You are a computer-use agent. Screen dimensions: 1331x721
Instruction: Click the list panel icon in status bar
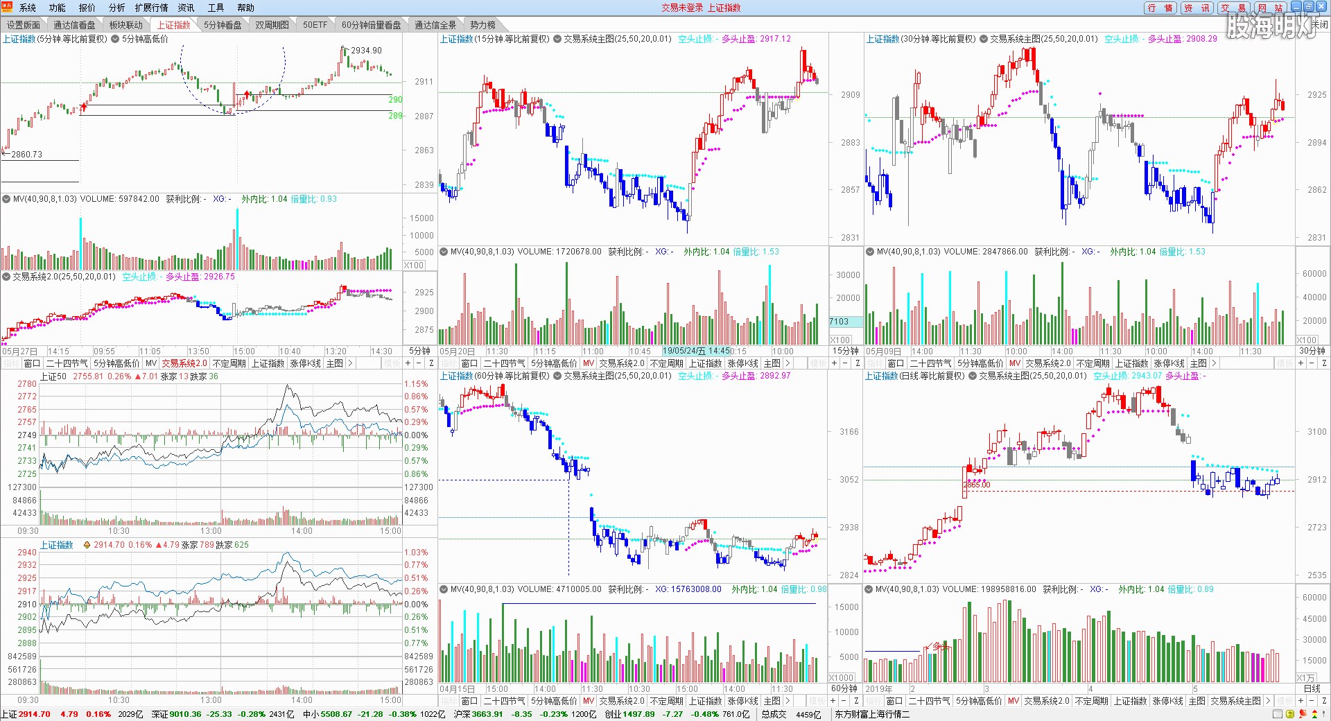(x=1278, y=714)
